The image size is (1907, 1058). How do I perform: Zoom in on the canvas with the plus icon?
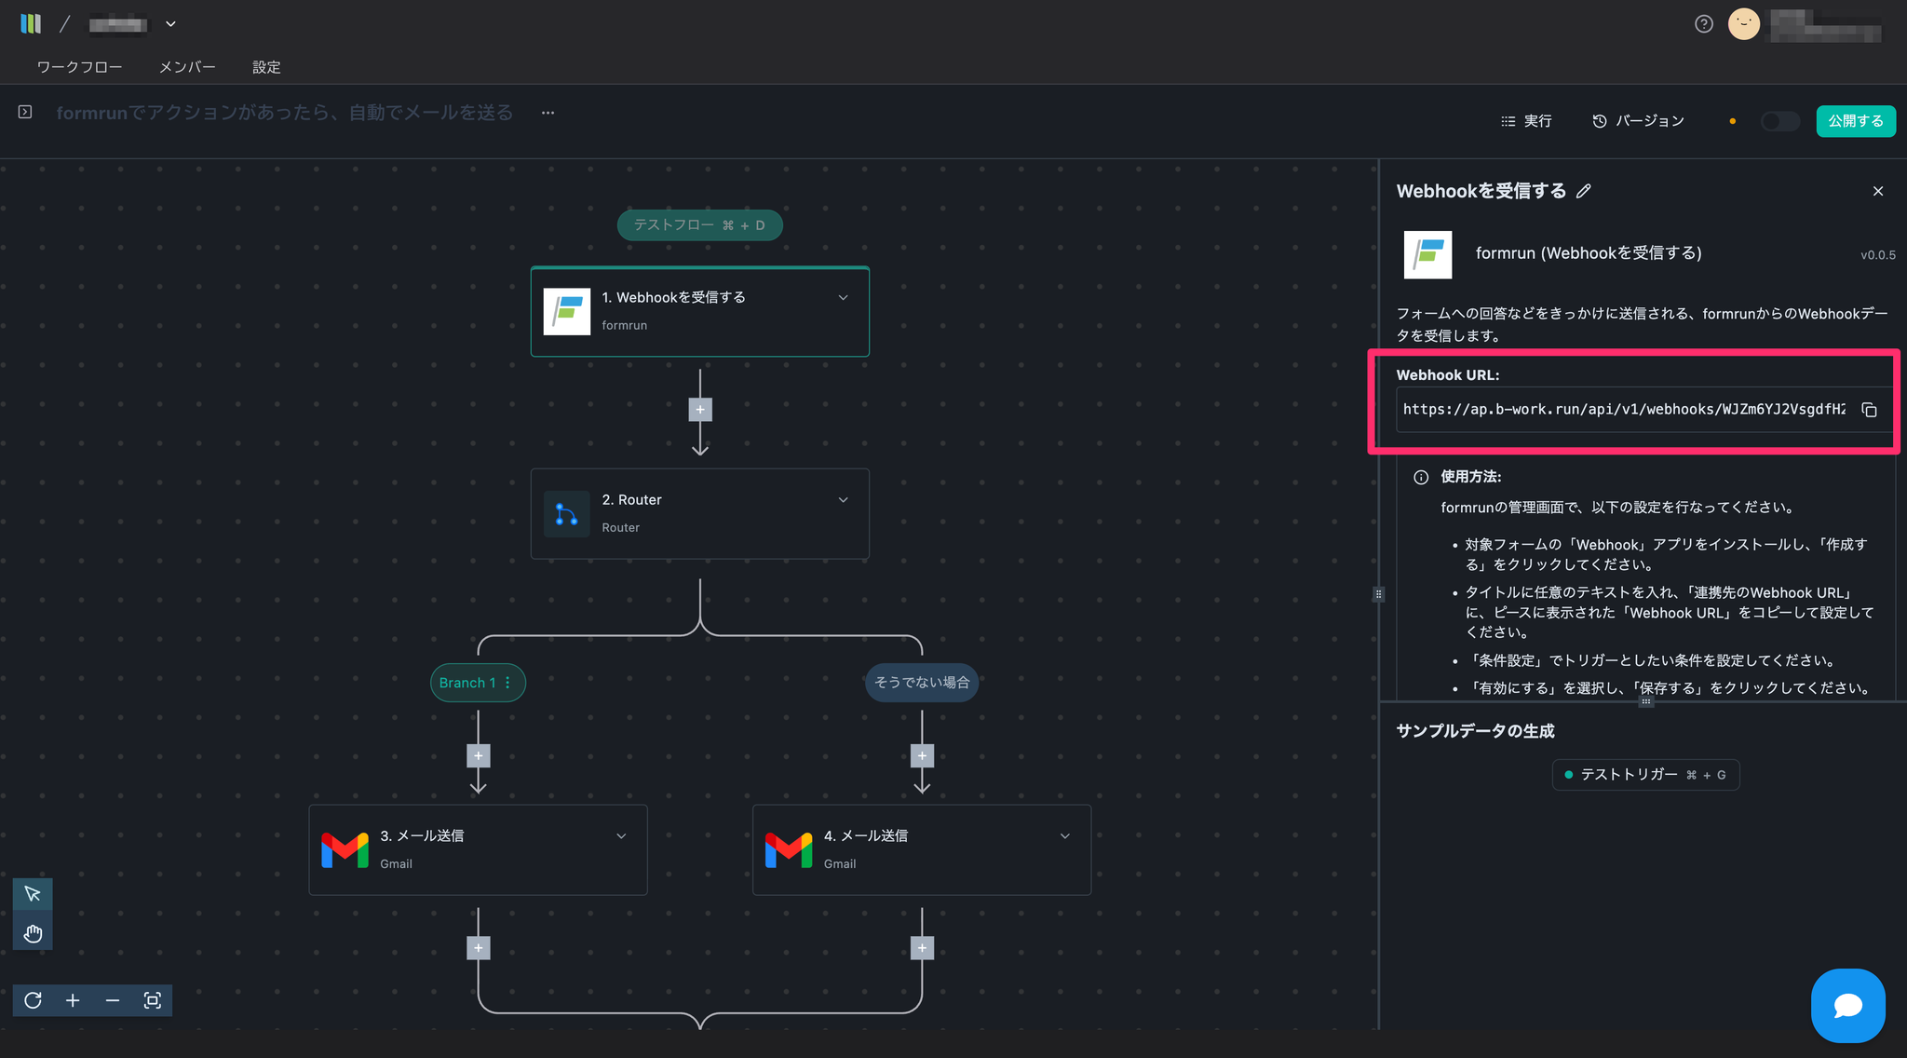73,1000
